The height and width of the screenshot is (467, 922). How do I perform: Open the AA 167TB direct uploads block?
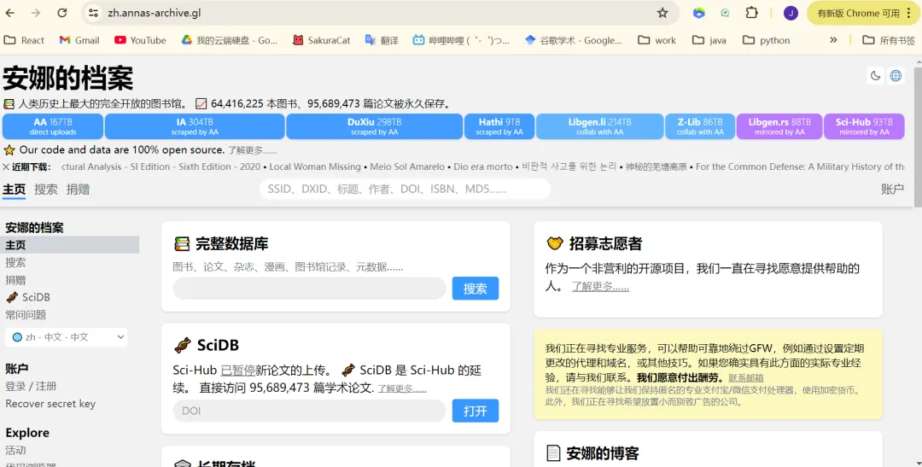click(x=53, y=126)
